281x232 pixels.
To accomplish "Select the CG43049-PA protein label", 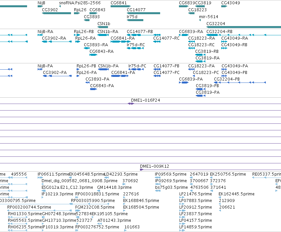I will click(x=235, y=66).
